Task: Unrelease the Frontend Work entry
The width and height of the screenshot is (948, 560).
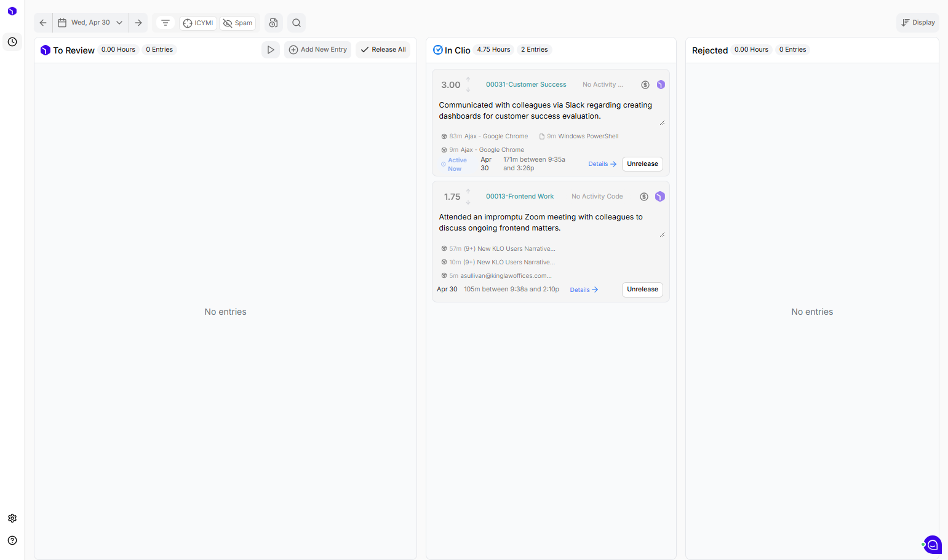Action: pyautogui.click(x=642, y=290)
